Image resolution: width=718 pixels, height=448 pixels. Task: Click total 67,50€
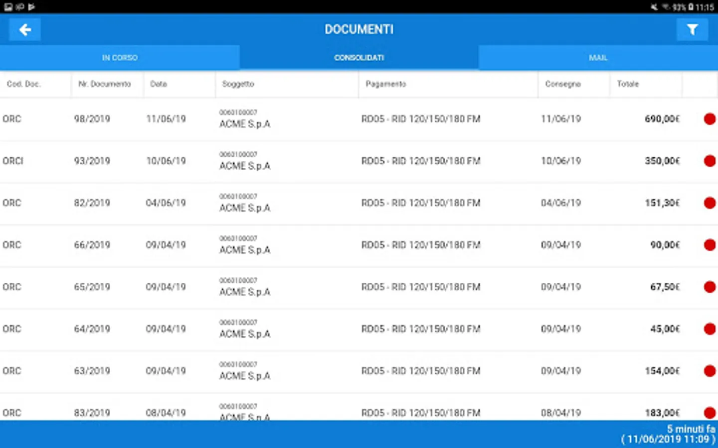[x=665, y=287]
